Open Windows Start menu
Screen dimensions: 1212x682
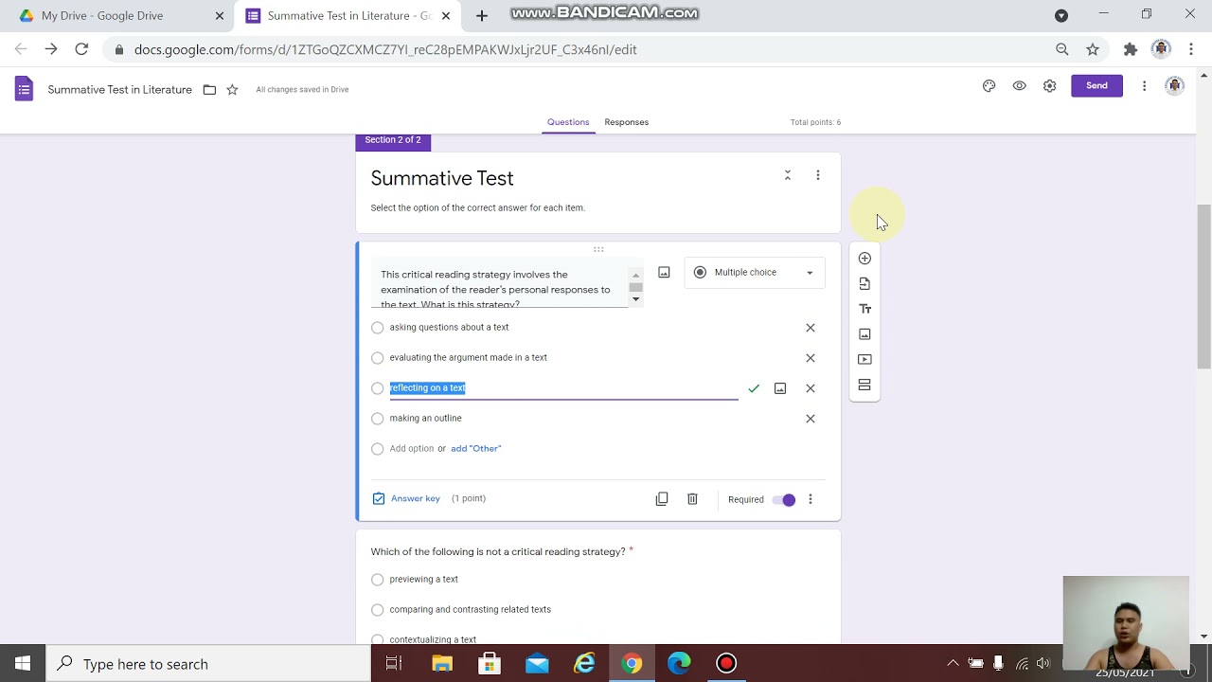[x=23, y=664]
